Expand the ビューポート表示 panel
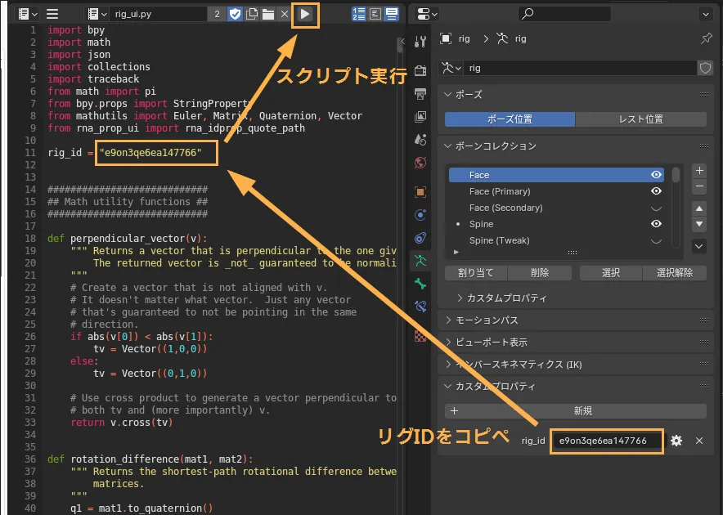 coord(491,343)
